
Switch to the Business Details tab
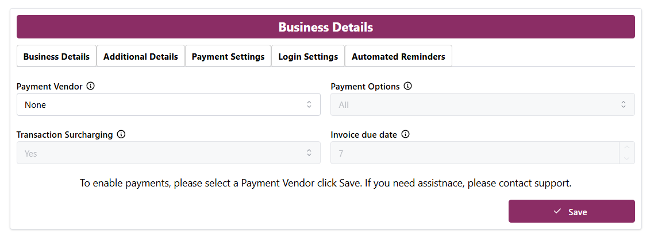coord(56,57)
